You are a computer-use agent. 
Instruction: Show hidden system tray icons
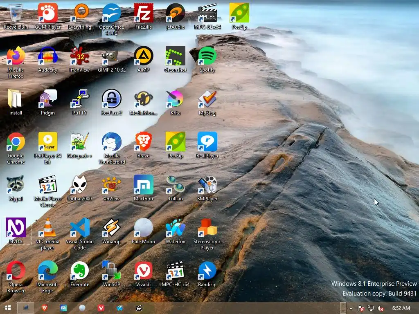tap(351, 308)
